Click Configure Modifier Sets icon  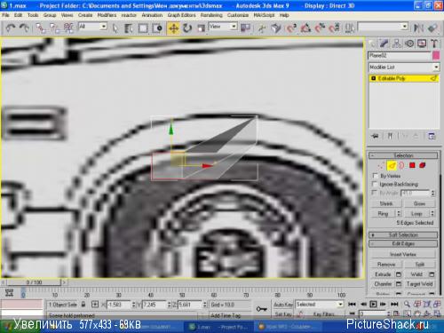click(x=432, y=136)
